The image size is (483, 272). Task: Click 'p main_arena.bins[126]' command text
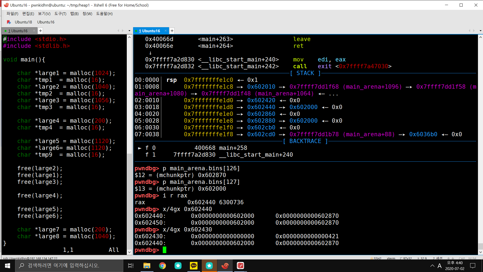[x=201, y=168]
